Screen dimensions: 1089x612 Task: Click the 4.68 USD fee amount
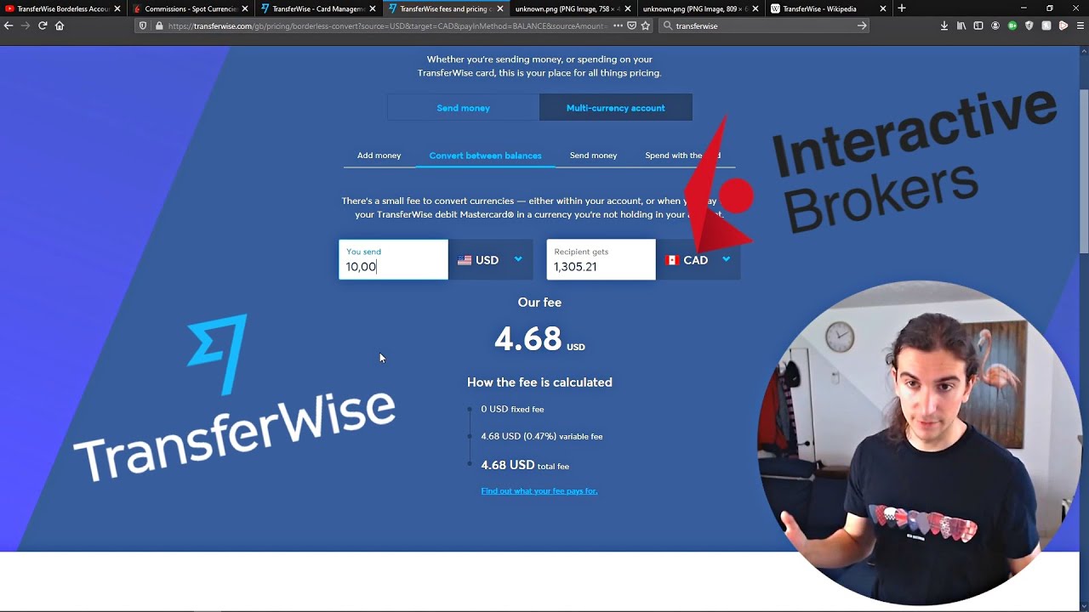(539, 339)
